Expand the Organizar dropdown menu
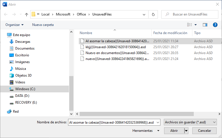Image resolution: width=222 pixels, height=138 pixels. click(x=14, y=25)
